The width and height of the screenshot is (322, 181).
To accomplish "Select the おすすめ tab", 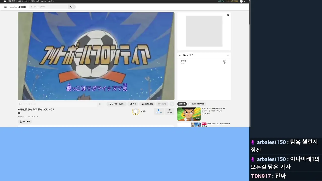I will (182, 104).
